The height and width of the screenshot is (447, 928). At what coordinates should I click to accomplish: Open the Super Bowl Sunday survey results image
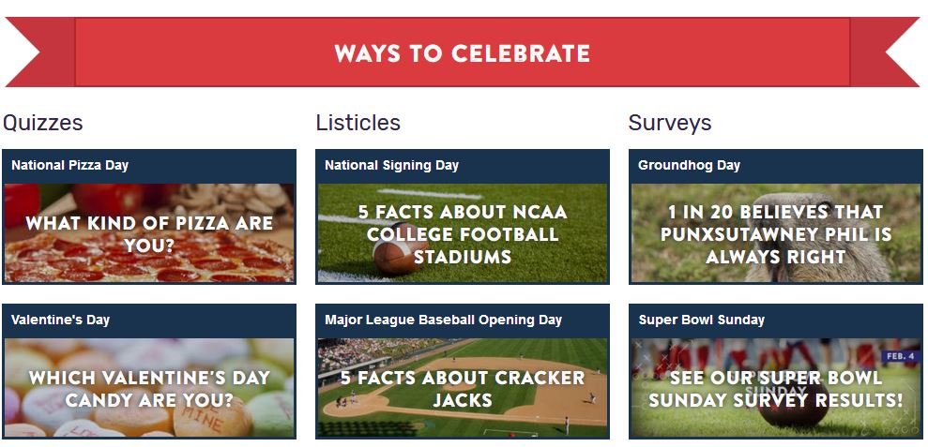pyautogui.click(x=775, y=389)
